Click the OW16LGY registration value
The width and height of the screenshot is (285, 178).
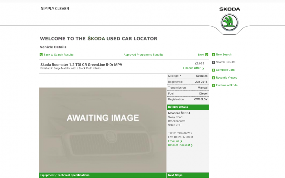point(201,99)
